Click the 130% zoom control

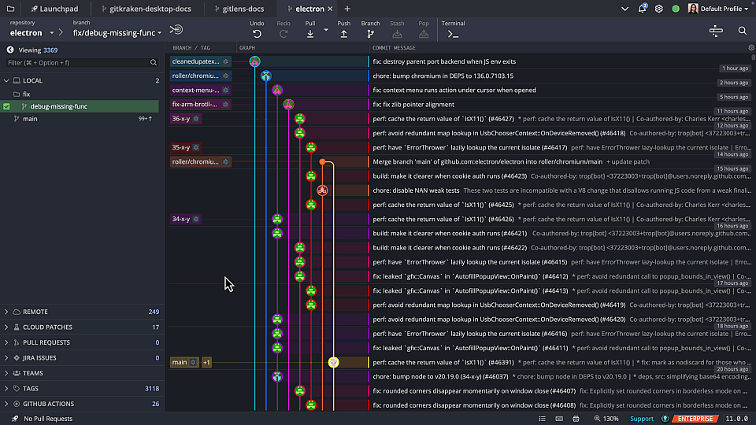[606, 419]
